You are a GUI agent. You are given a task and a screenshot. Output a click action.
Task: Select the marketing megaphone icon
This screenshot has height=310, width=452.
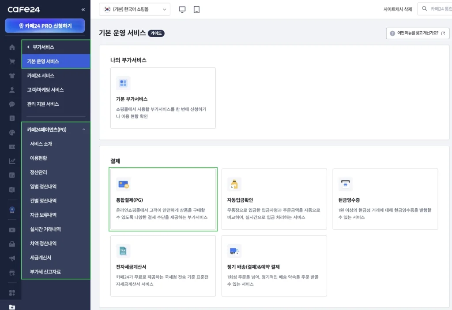11,258
